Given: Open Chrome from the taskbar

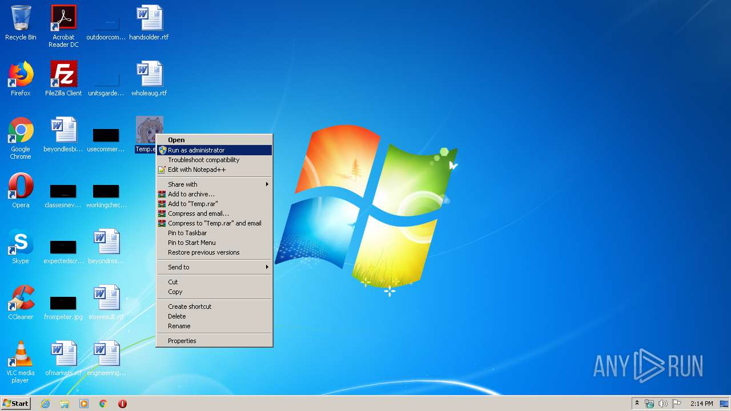Looking at the screenshot, I should coord(103,404).
